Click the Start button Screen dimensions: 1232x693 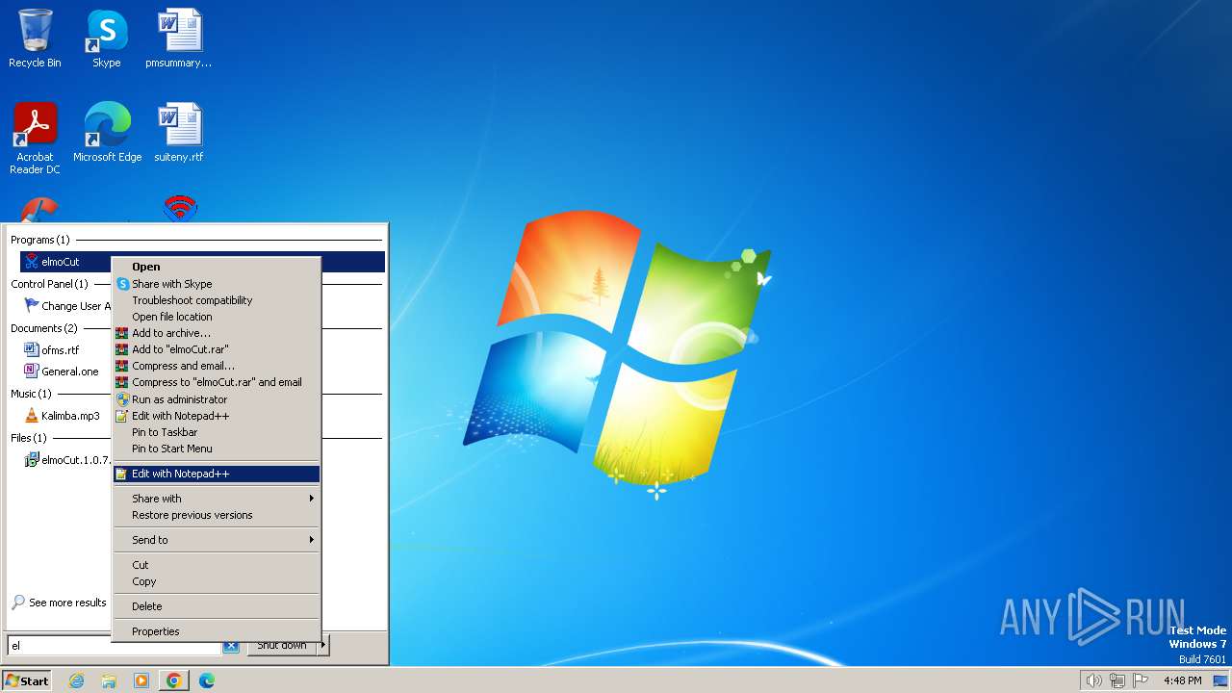pos(27,680)
